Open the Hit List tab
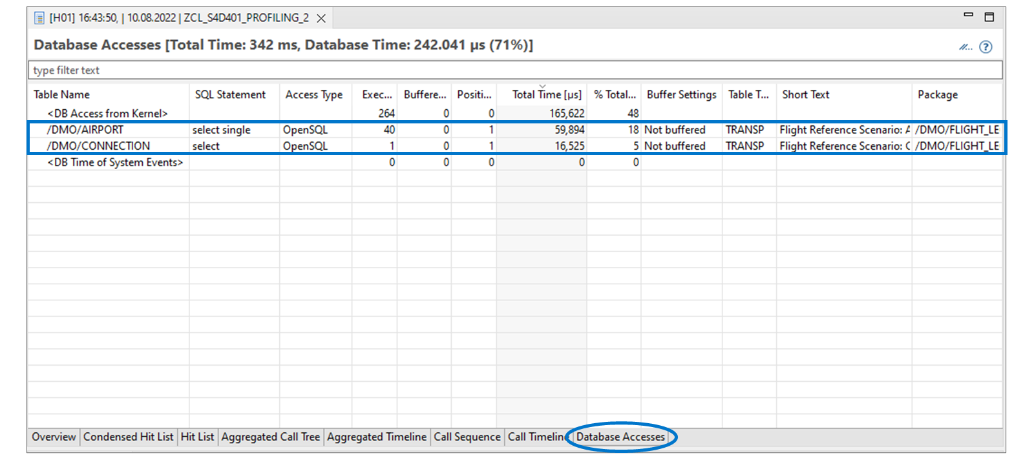1034x460 pixels. pyautogui.click(x=197, y=437)
